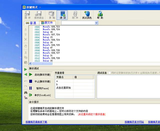The height and width of the screenshot is (131, 160).
Task: Select the 调试 (Debug) toolbar icon
Action: (62, 15)
